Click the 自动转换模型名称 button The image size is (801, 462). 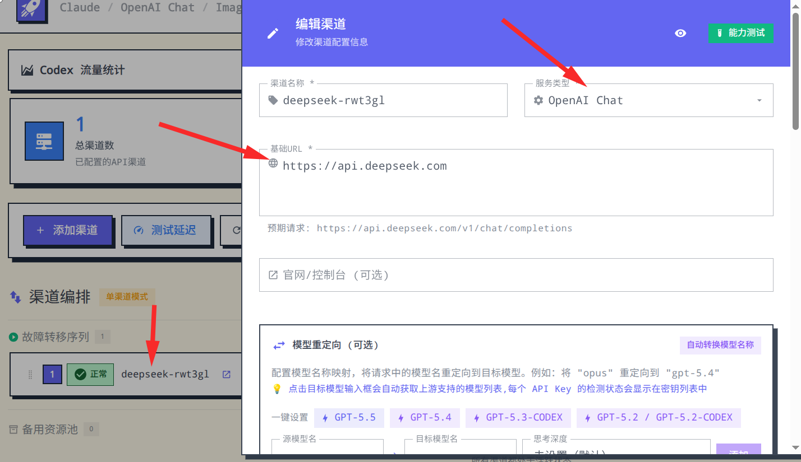point(720,345)
